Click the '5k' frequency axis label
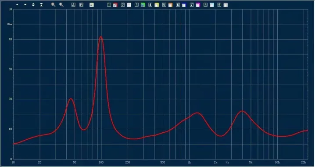The height and width of the screenshot is (167, 315). 251,162
